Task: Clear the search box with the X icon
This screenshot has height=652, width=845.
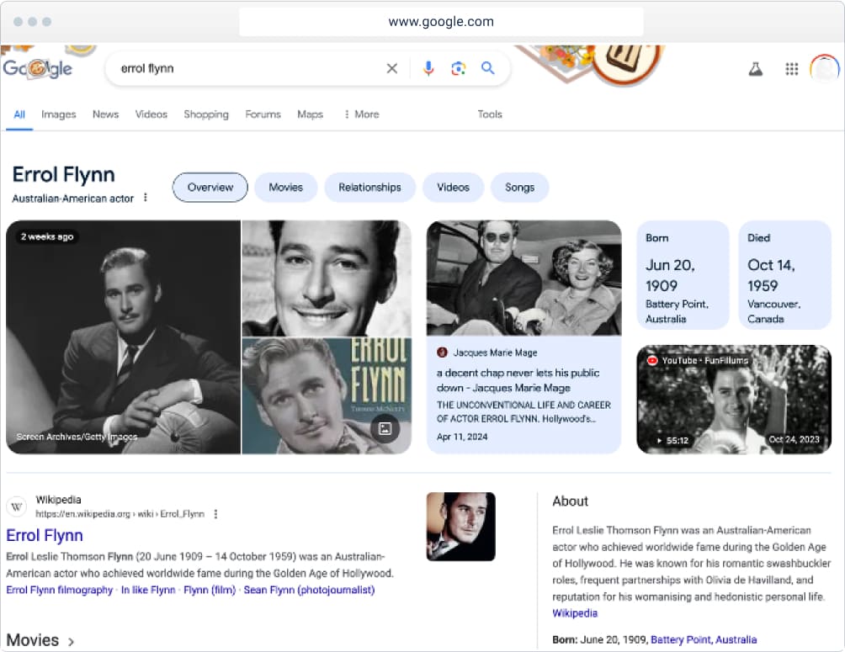Action: click(x=391, y=69)
